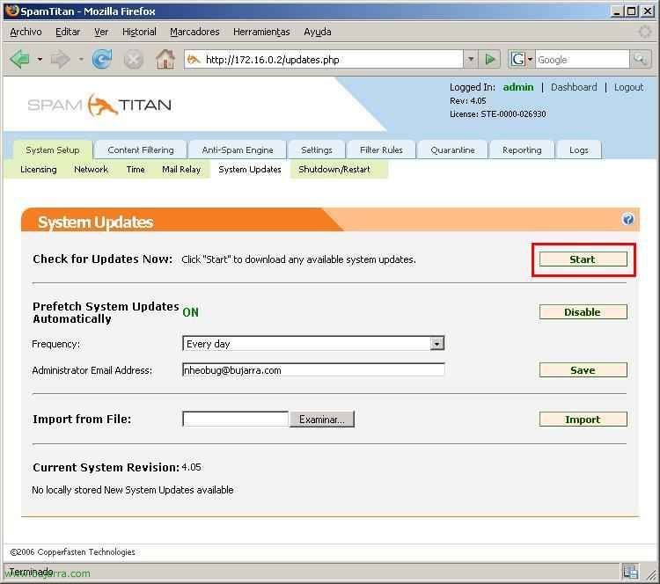Viewport: 660px width, 584px height.
Task: Switch to the Content Filtering tab
Action: [141, 150]
